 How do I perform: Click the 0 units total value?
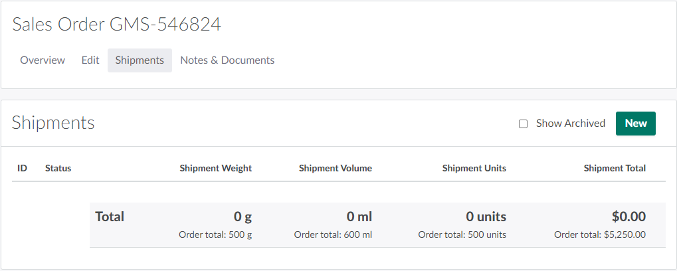(x=486, y=217)
